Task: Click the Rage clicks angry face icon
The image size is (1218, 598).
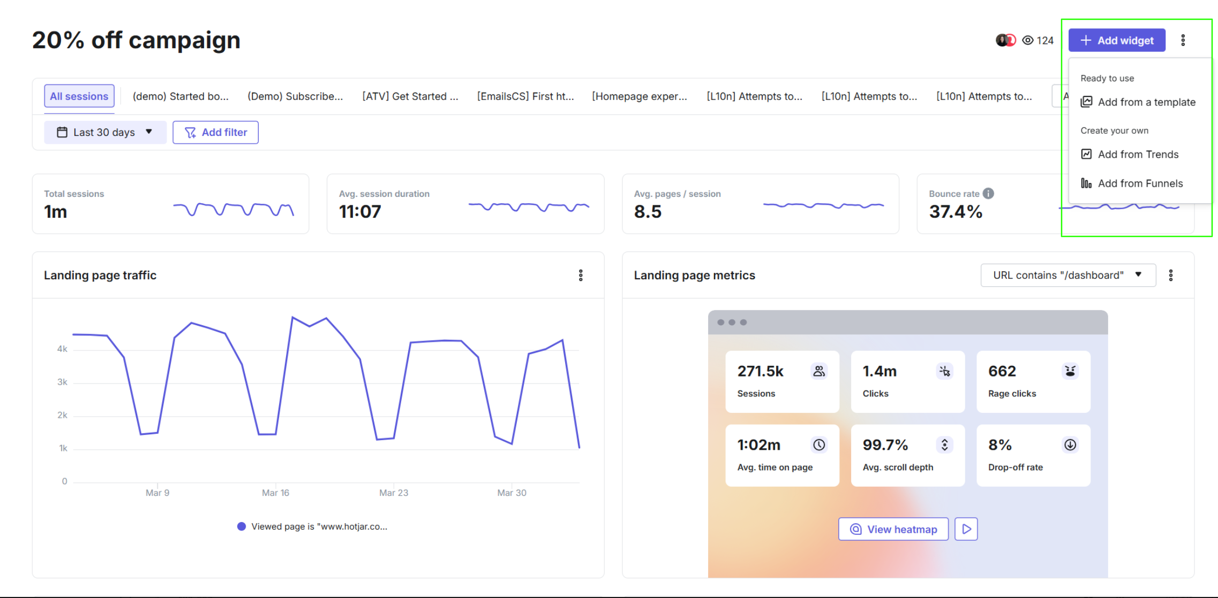Action: pyautogui.click(x=1070, y=371)
